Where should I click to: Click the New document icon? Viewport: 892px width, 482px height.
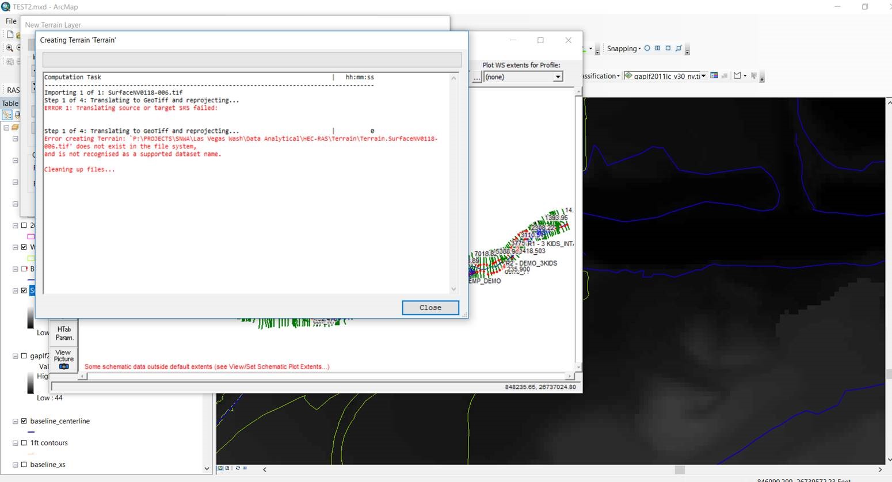[x=10, y=35]
